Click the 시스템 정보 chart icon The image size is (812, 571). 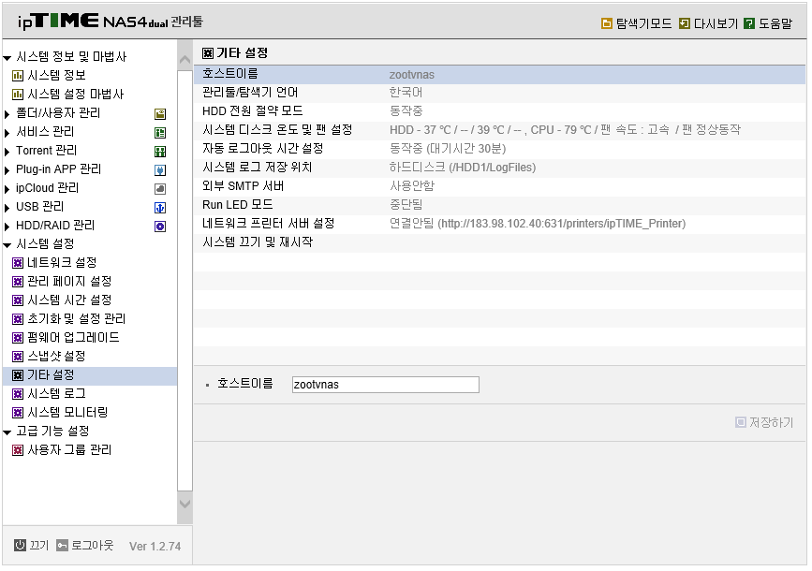[18, 76]
